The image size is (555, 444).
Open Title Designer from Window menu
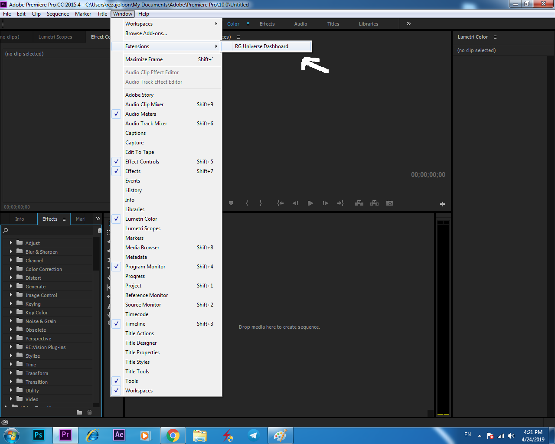coord(166,343)
